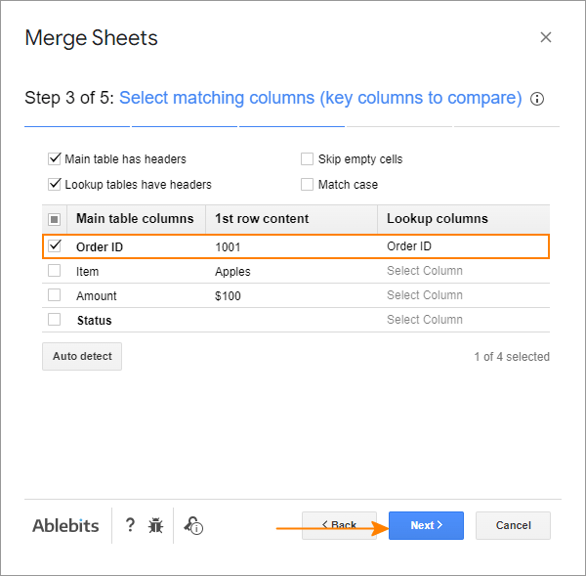
Task: Open the privacy info icon in footer
Action: click(x=193, y=525)
